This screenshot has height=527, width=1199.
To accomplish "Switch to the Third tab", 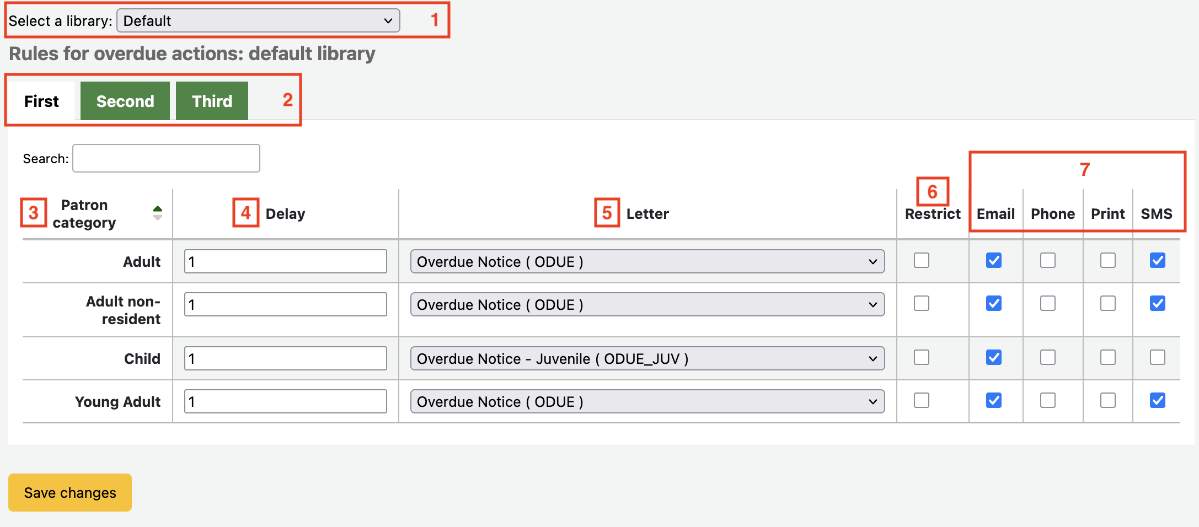I will tap(212, 101).
